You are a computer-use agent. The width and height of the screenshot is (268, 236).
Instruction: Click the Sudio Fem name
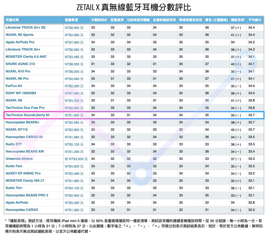(14, 166)
